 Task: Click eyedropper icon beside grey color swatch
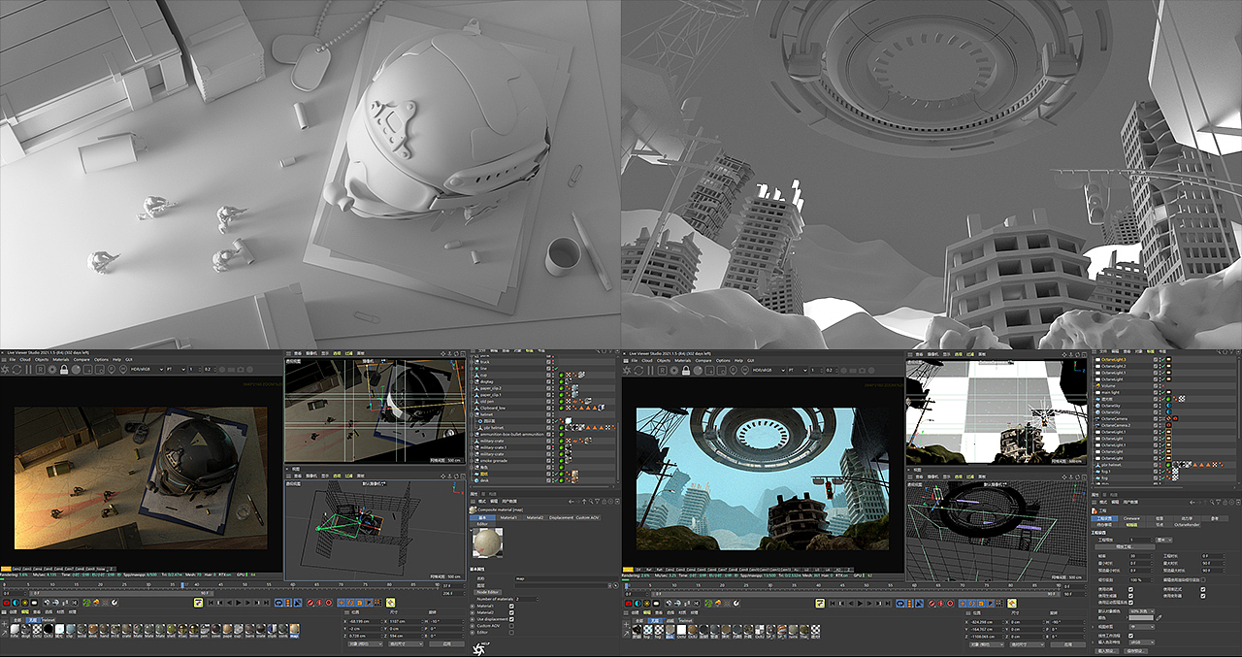(1159, 617)
